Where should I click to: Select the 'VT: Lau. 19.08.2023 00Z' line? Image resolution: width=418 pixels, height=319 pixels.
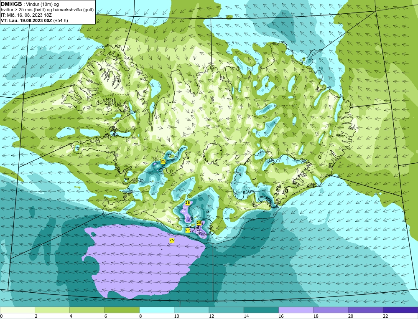click(27, 20)
